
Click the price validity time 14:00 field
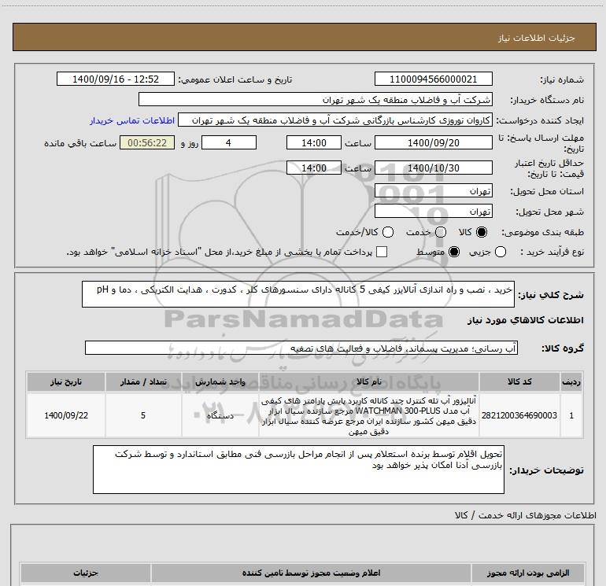(x=314, y=168)
